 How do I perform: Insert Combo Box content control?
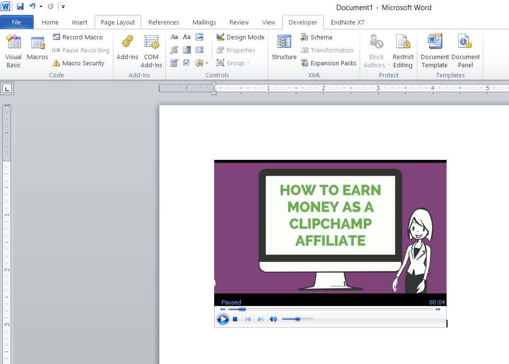[x=187, y=49]
